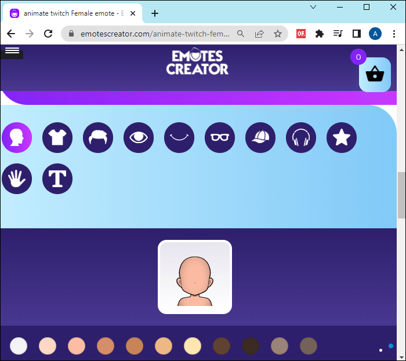
Task: Select the mouth smile category
Action: point(179,137)
